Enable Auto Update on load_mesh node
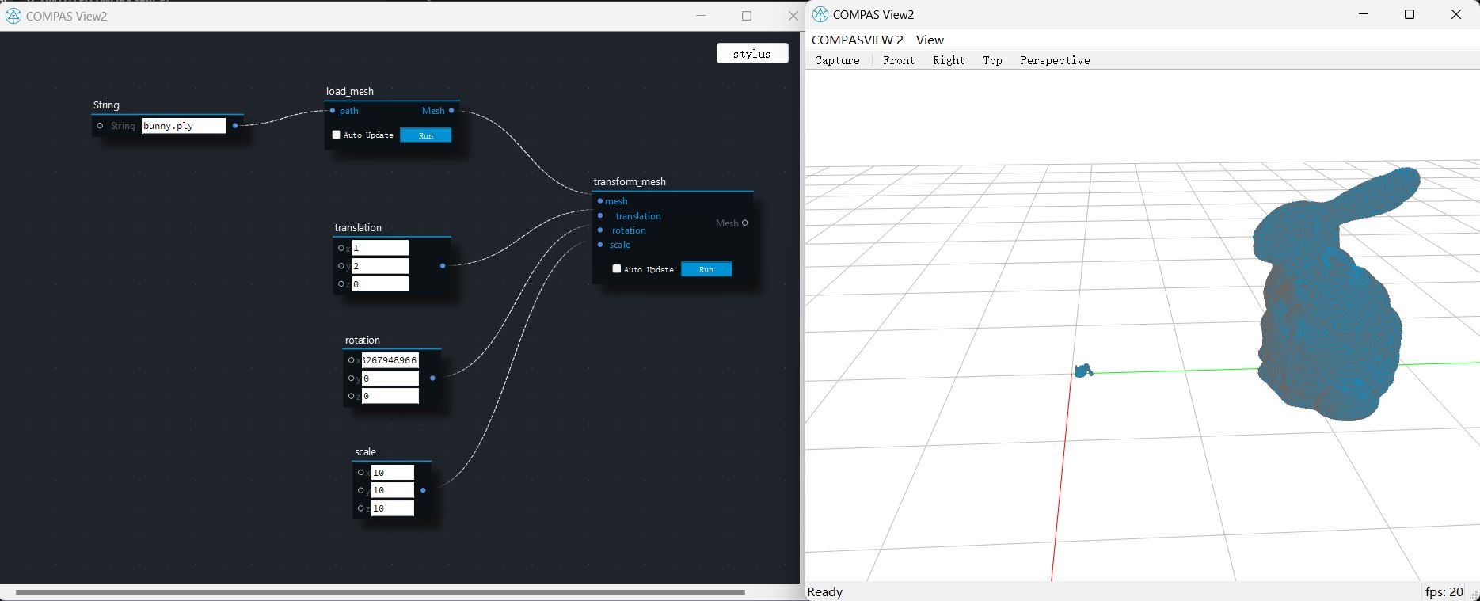This screenshot has width=1480, height=601. 337,135
